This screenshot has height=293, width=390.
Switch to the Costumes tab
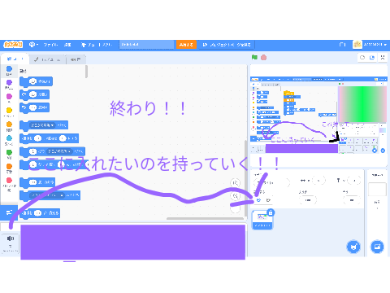48,59
